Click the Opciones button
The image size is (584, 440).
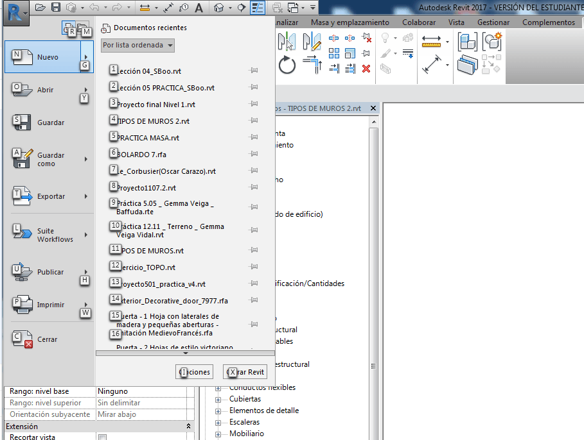pyautogui.click(x=194, y=372)
